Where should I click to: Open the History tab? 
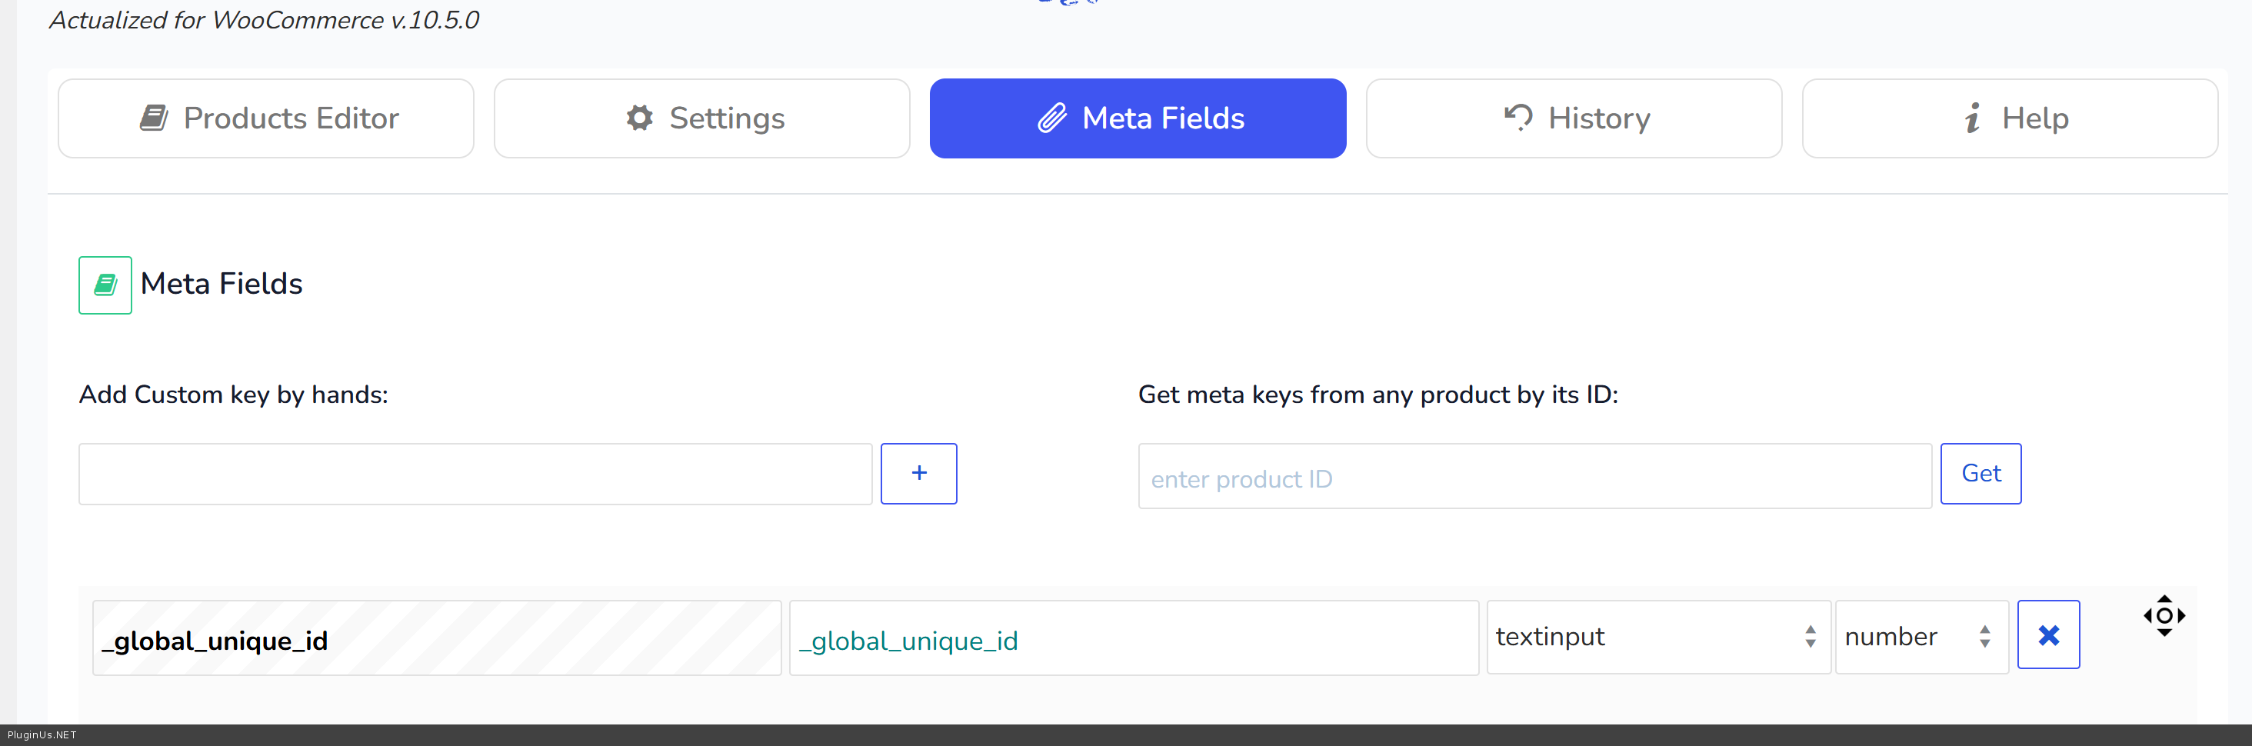[1574, 118]
